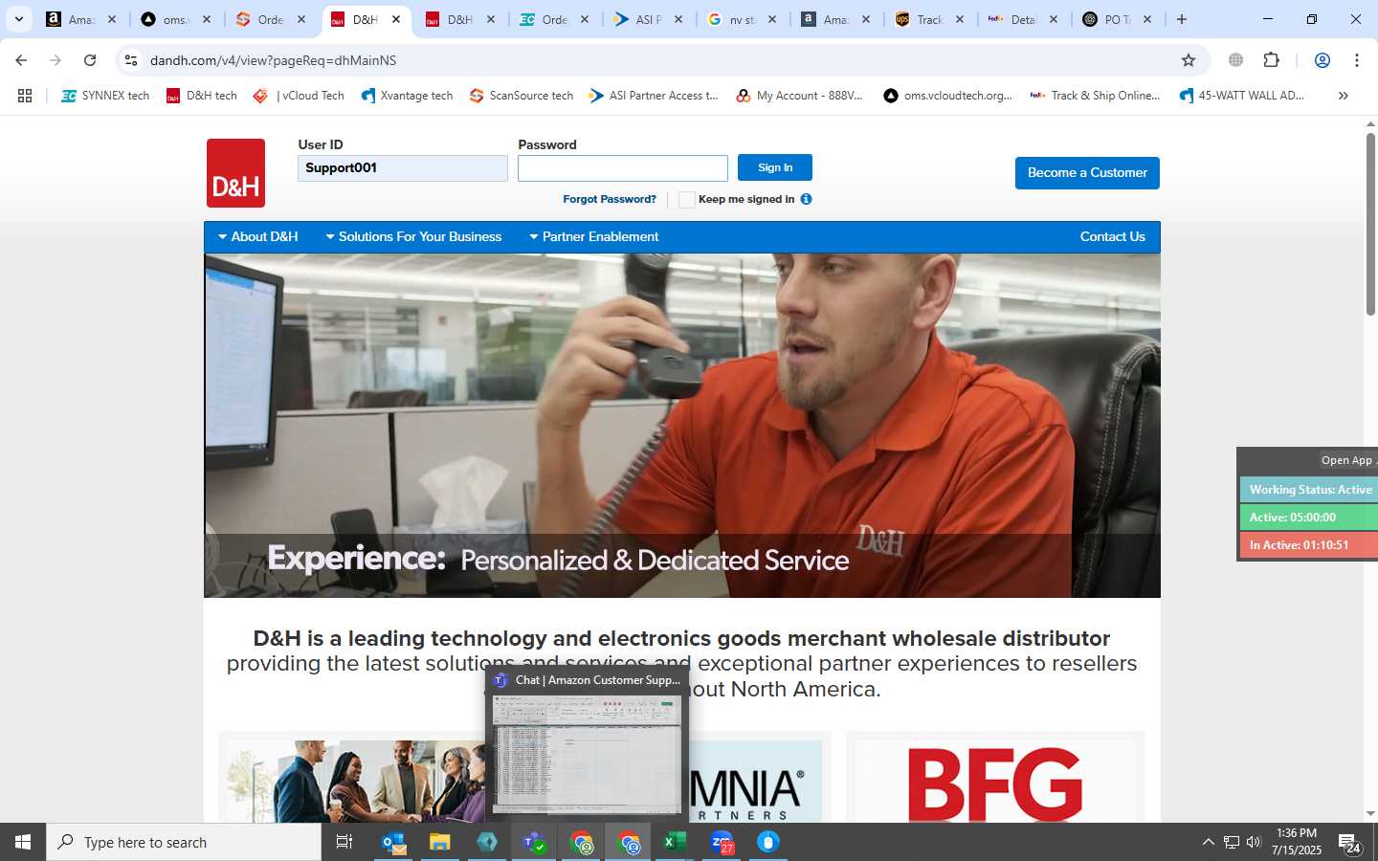Open the volume control in the tray

tap(1254, 842)
